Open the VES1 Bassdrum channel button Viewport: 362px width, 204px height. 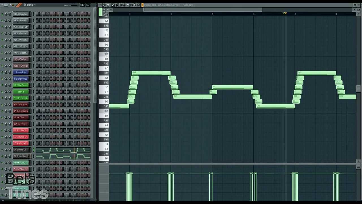[21, 14]
